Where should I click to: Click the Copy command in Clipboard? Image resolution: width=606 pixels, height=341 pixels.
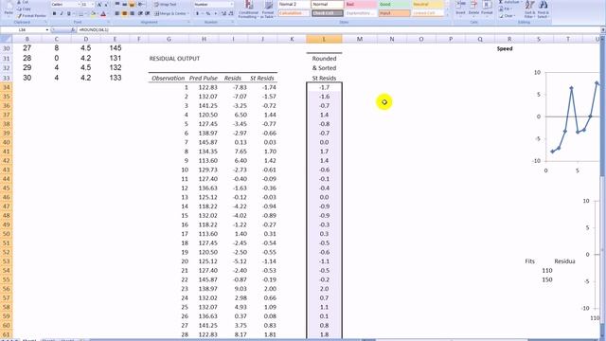tap(24, 9)
